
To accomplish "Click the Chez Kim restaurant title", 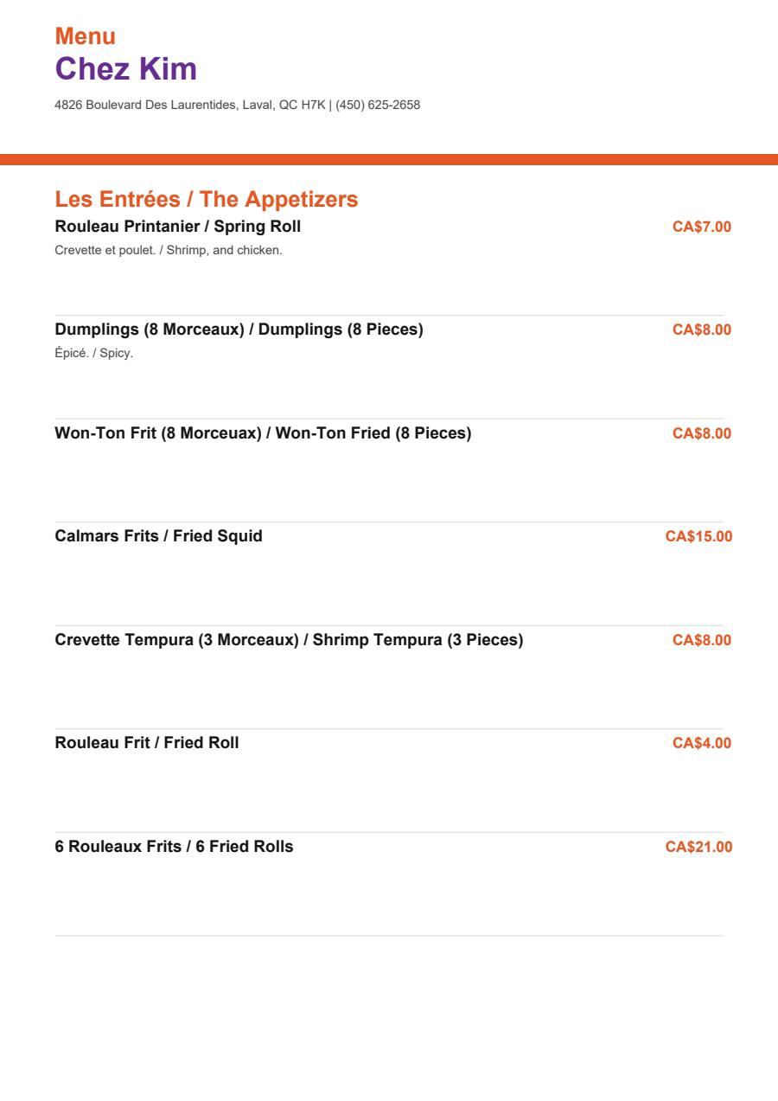I will click(126, 69).
